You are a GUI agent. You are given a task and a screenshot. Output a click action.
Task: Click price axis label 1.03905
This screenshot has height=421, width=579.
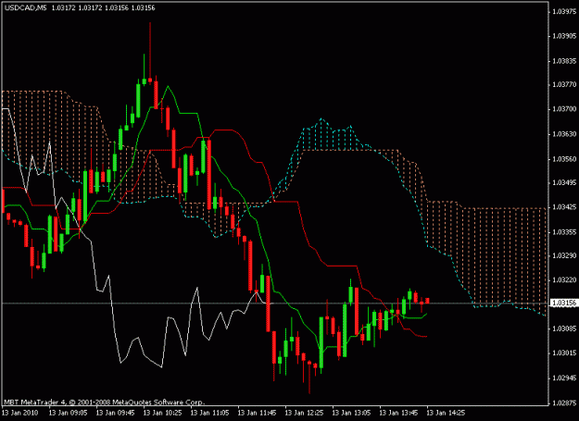[564, 36]
